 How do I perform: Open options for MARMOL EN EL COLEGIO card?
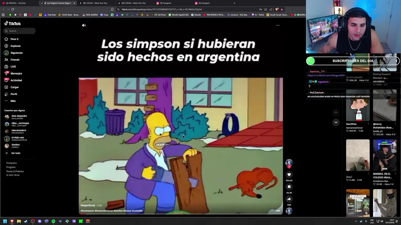395,174
